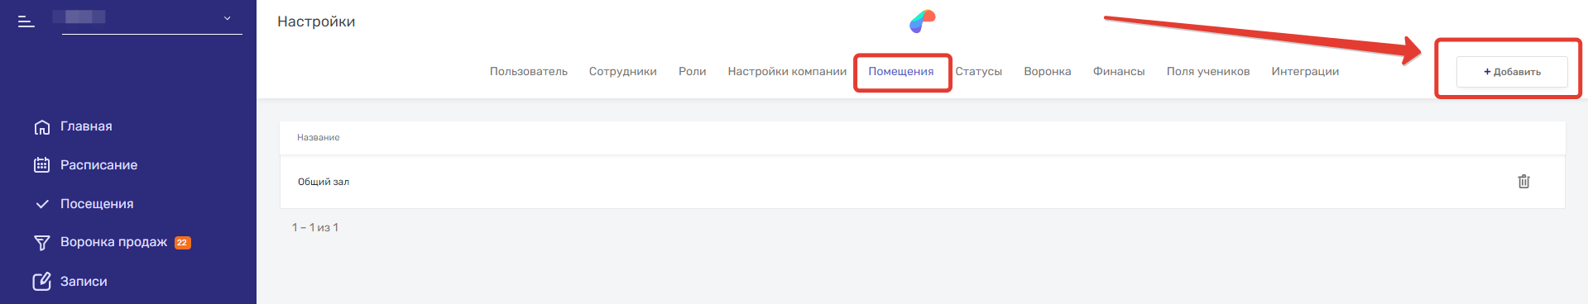1588x304 pixels.
Task: Open the Роли tab
Action: coord(693,72)
